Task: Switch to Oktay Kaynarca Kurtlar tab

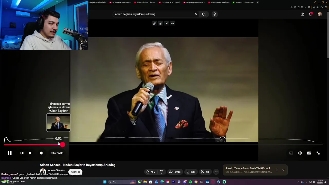Action: pyautogui.click(x=194, y=2)
